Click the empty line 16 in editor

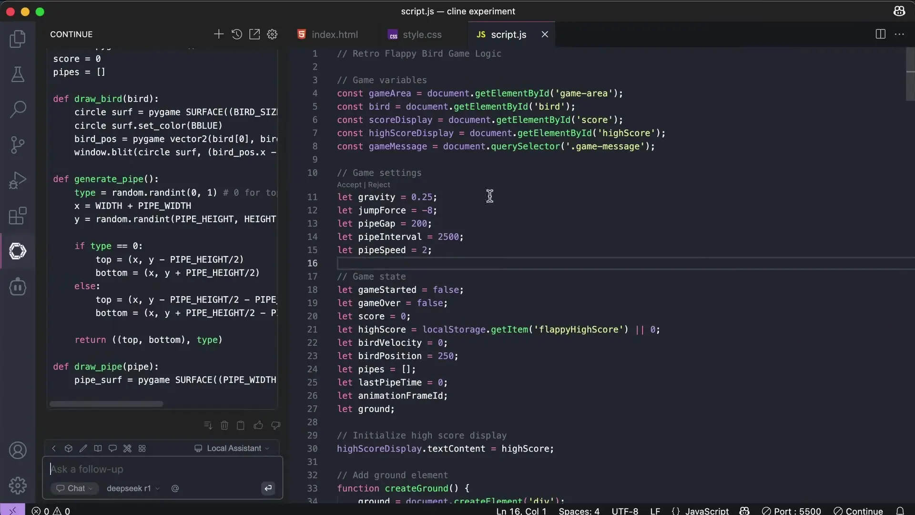point(625,263)
